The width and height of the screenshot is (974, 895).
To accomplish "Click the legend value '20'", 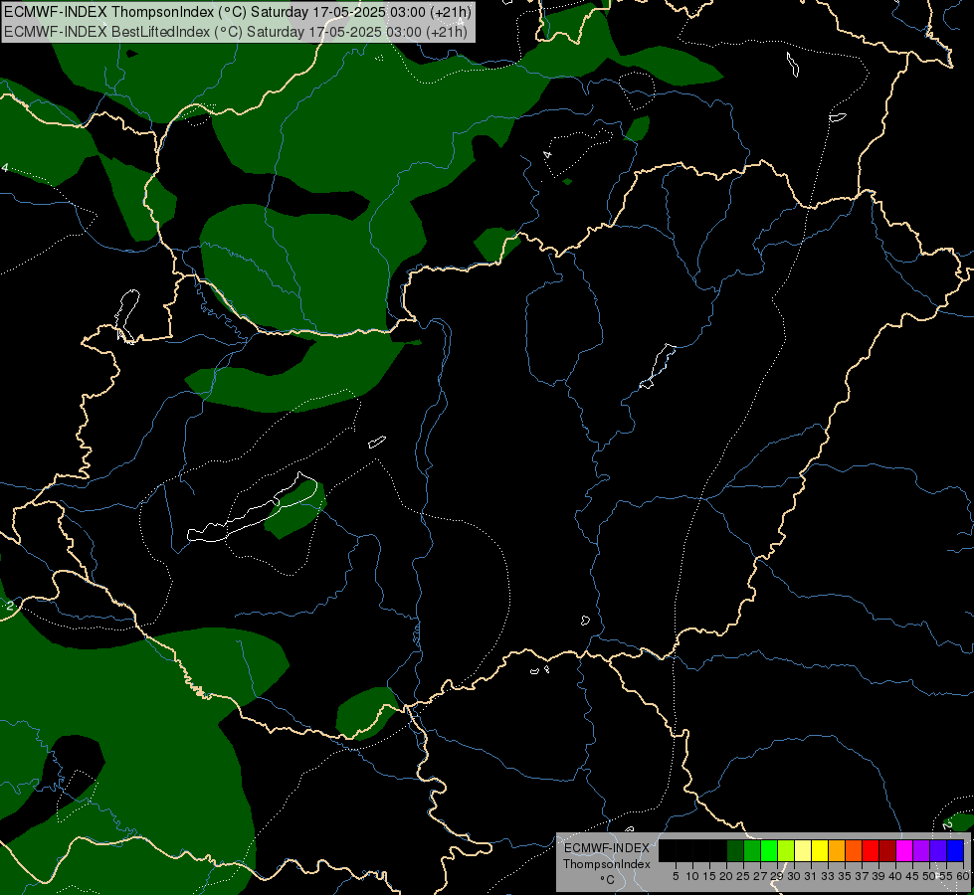I will click(726, 876).
